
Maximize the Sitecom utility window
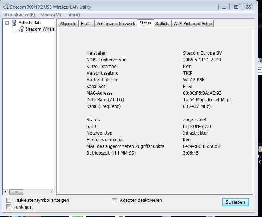(x=236, y=7)
